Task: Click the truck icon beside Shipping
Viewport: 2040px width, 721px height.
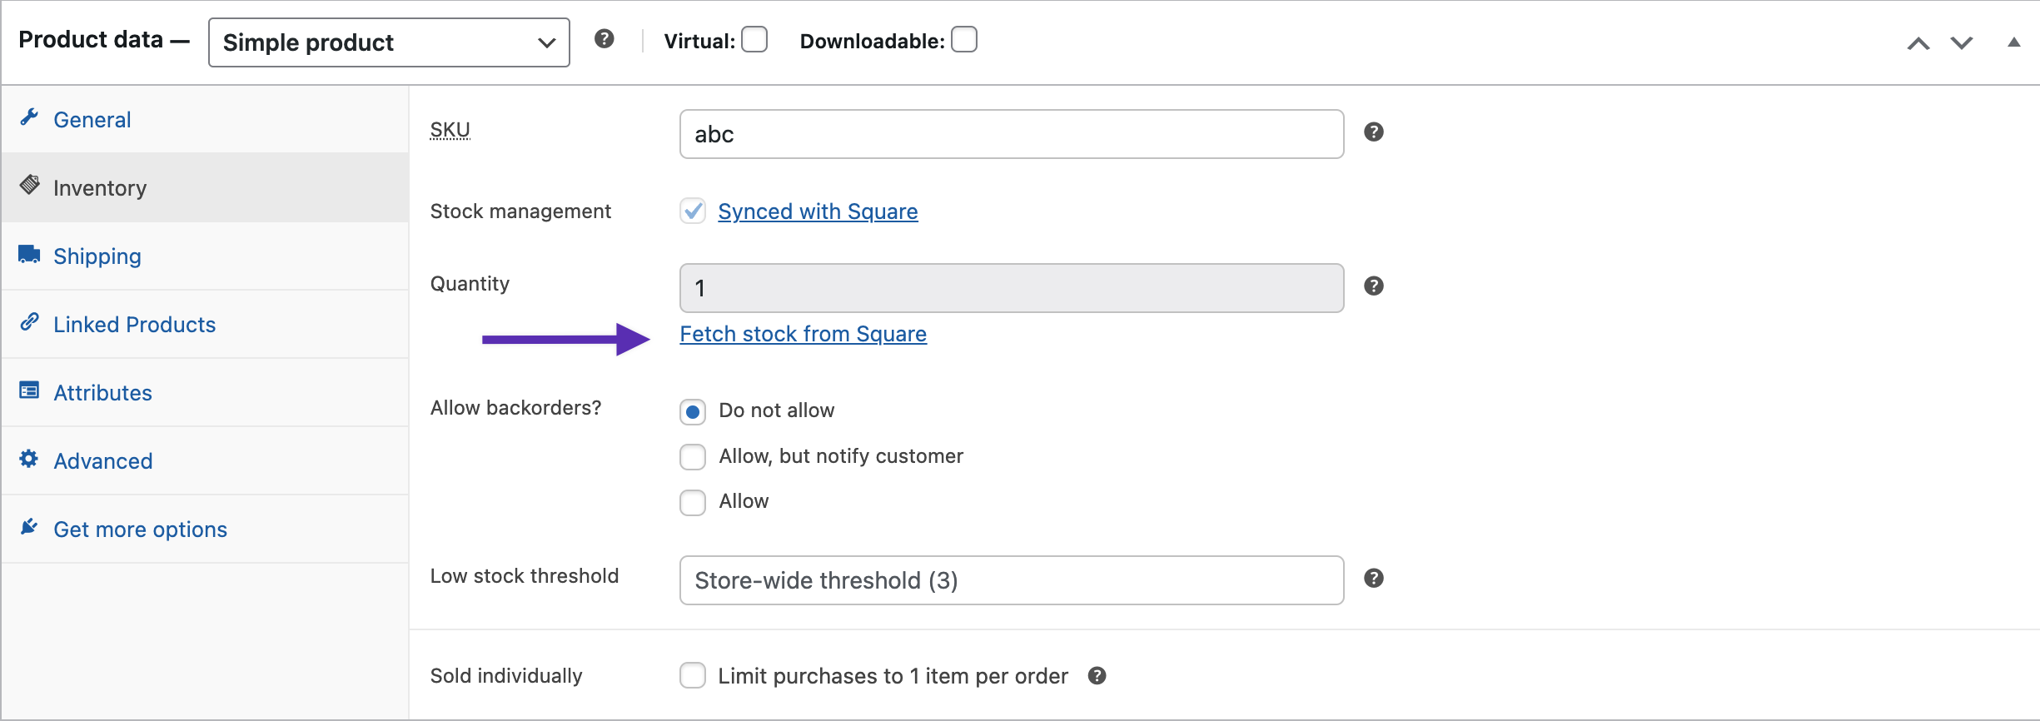Action: pyautogui.click(x=29, y=254)
